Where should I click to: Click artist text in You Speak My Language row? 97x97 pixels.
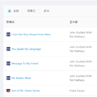81,49
